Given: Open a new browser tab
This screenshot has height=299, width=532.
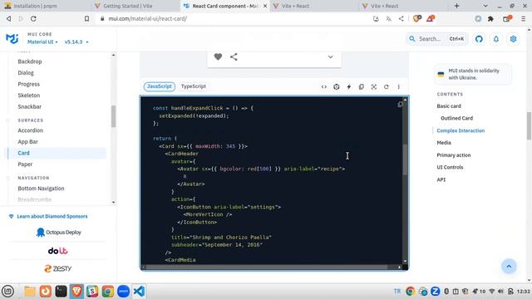Looking at the screenshot, I should 456,6.
